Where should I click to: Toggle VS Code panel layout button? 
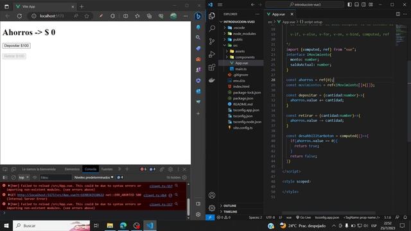[357, 4]
